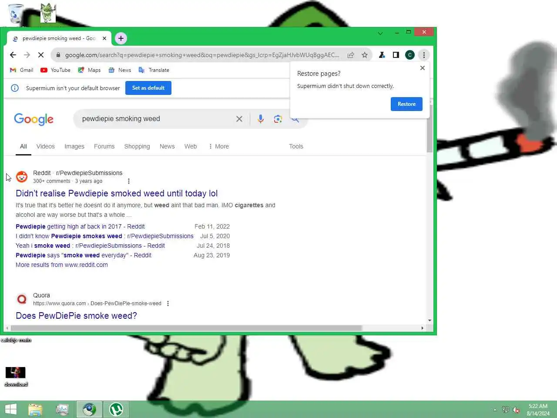
Task: Switch to Images results tab
Action: click(x=74, y=147)
